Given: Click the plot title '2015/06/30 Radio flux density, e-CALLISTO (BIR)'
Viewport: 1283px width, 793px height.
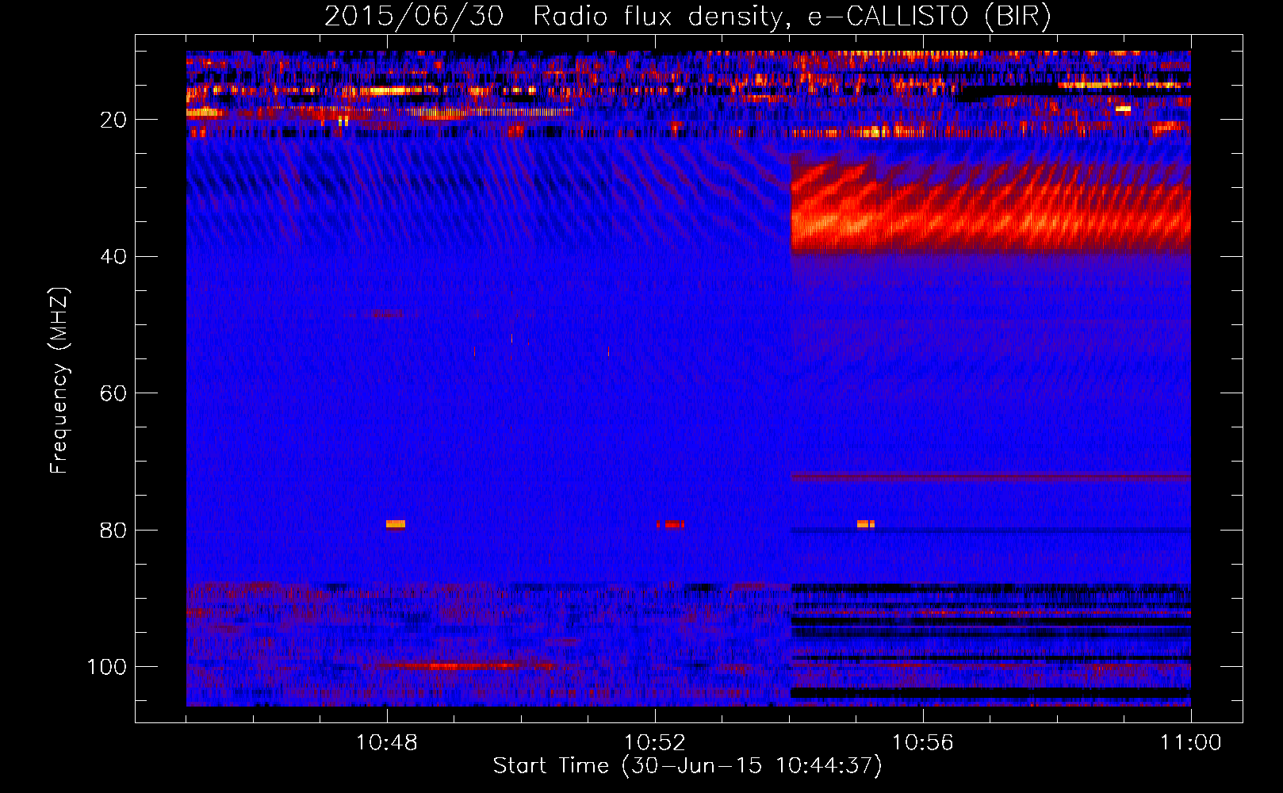Looking at the screenshot, I should (x=687, y=16).
